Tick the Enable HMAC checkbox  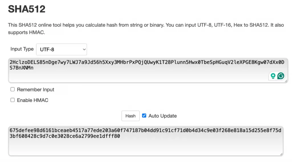click(x=13, y=100)
